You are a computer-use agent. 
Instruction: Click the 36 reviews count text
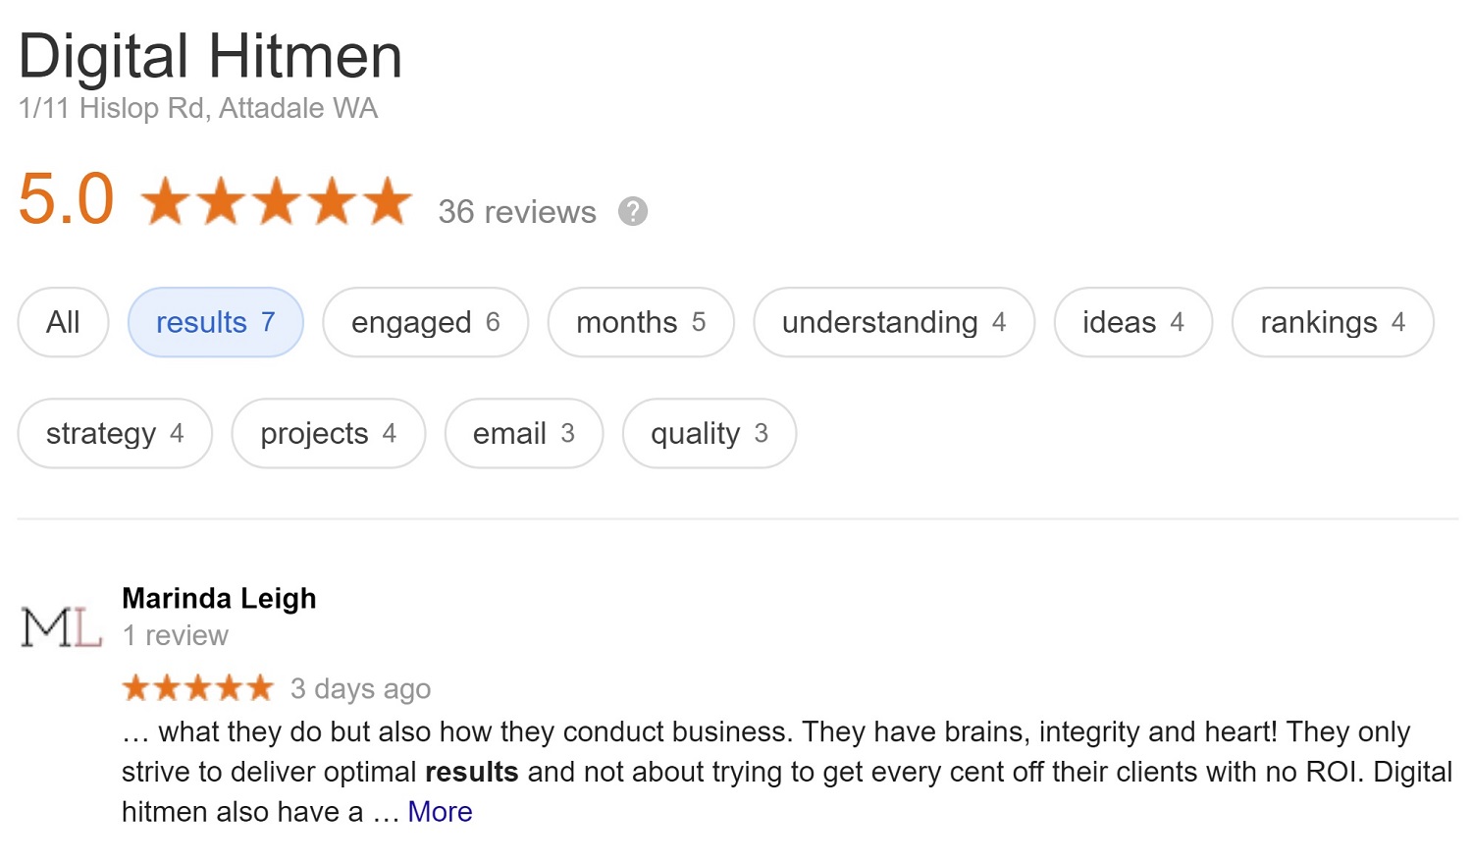click(517, 211)
